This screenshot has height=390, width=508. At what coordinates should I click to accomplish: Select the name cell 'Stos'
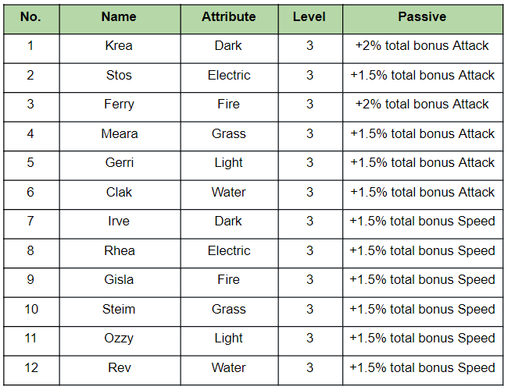pos(119,76)
